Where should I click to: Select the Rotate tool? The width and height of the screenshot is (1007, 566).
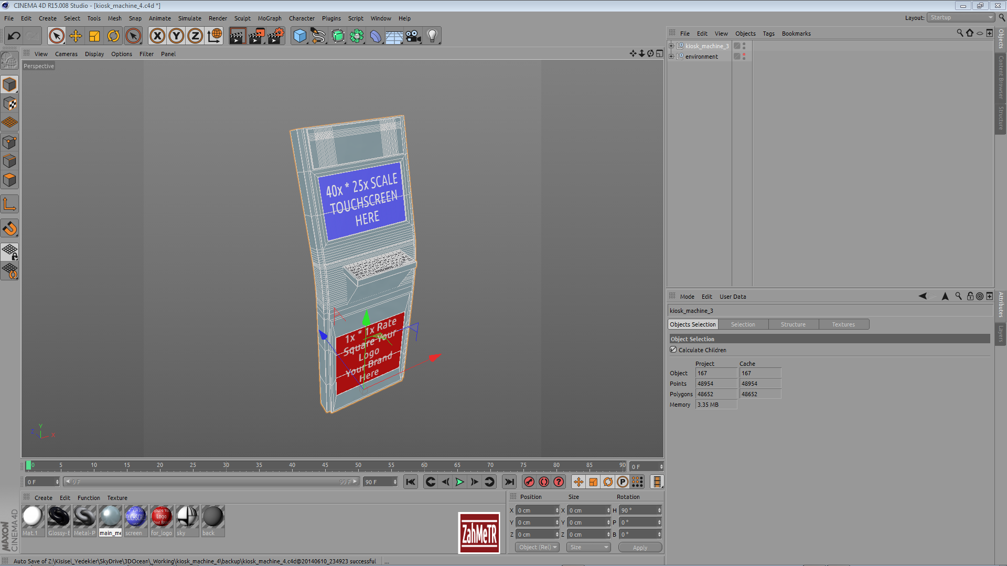tap(113, 36)
